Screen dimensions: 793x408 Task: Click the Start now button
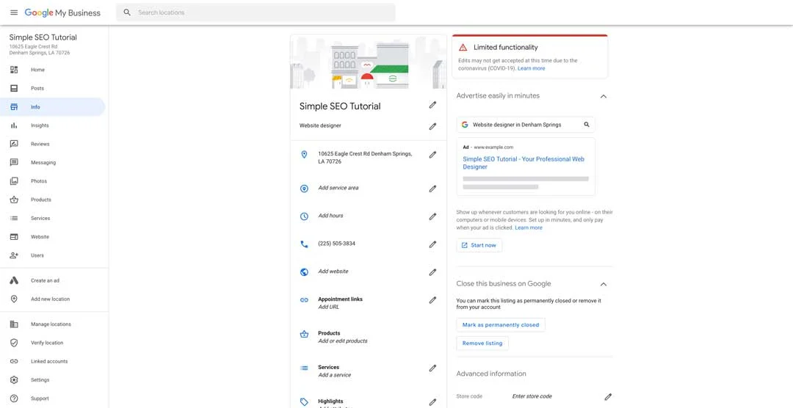[x=479, y=245]
